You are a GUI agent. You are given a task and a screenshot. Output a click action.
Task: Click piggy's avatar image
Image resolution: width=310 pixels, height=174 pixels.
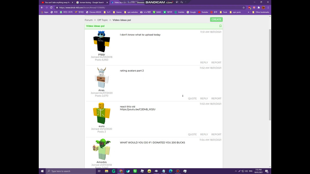101,42
